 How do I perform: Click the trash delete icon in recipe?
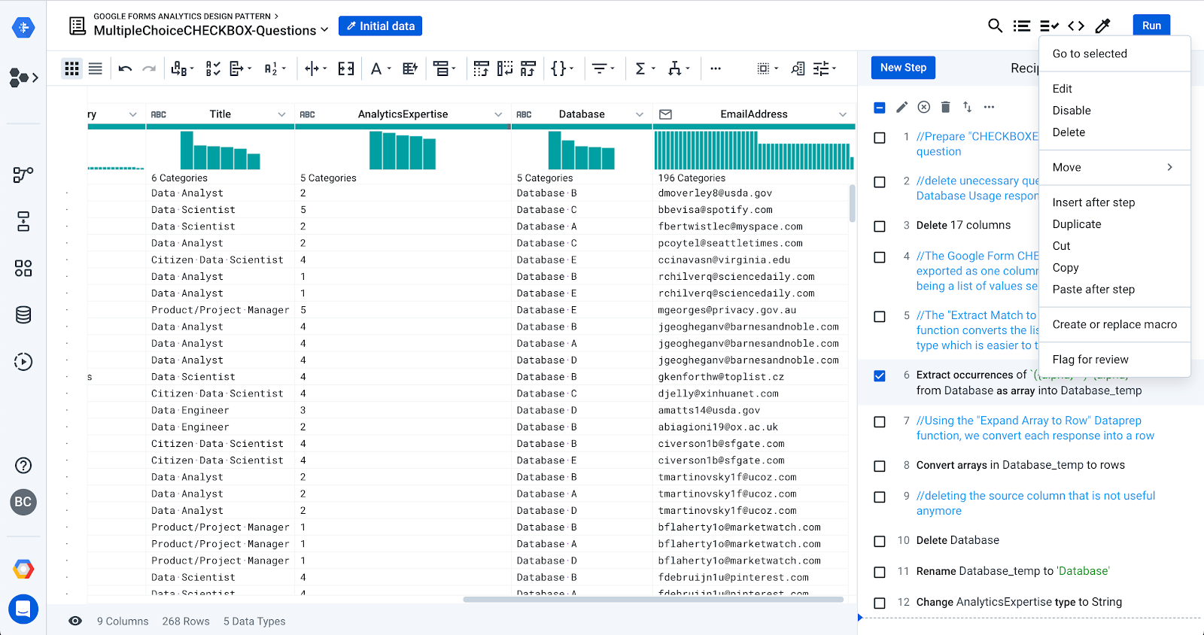click(x=946, y=107)
